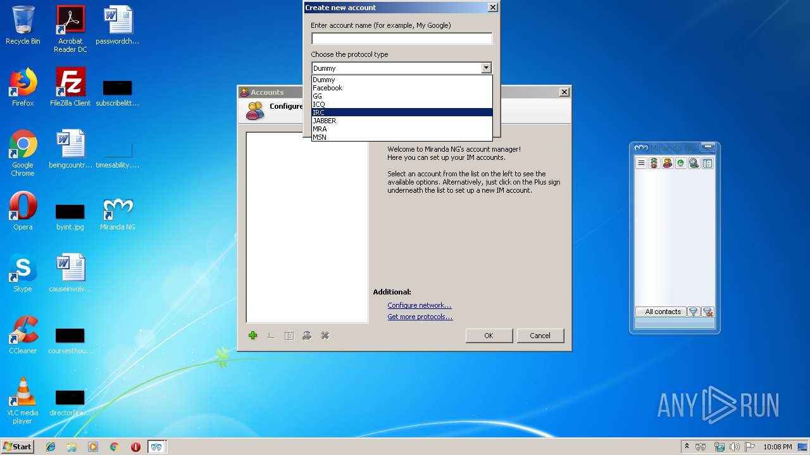Select IRC protocol option
Screen dimensions: 810x455
click(x=402, y=112)
